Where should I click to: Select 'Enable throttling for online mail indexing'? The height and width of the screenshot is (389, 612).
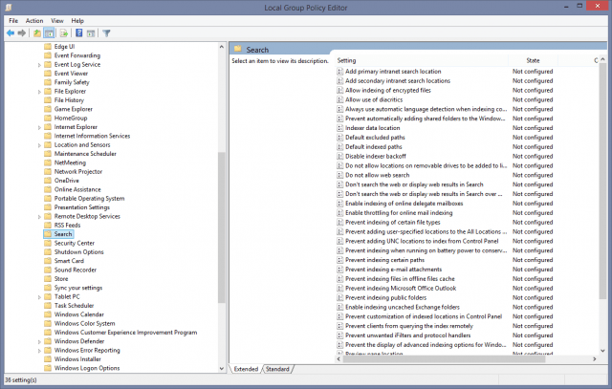pos(399,212)
